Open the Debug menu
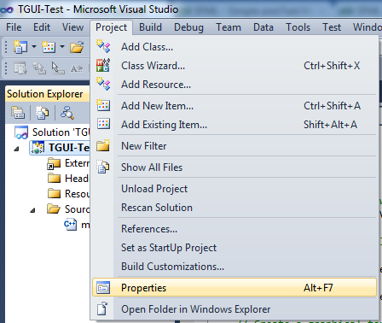Viewport: 382px width, 323px height. pos(188,27)
